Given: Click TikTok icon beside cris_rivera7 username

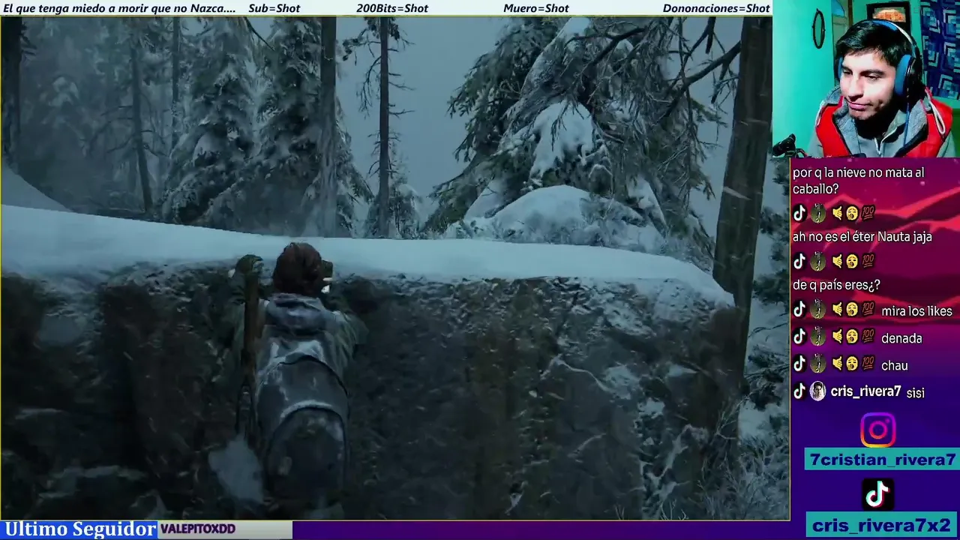Looking at the screenshot, I should 799,391.
